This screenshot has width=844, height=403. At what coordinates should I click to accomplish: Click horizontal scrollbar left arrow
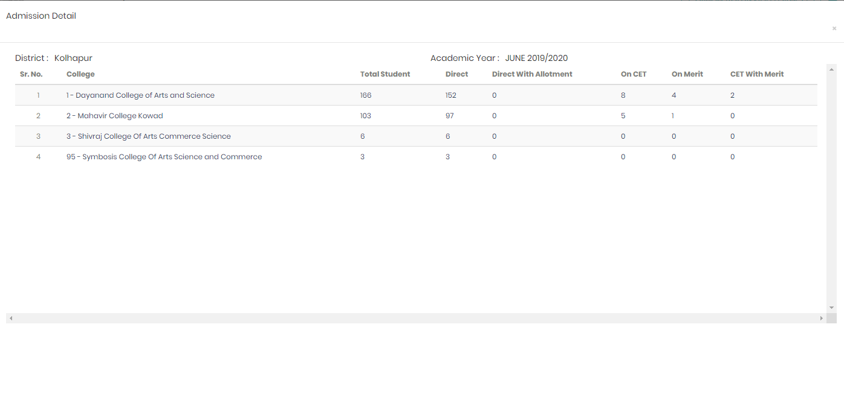[x=11, y=318]
